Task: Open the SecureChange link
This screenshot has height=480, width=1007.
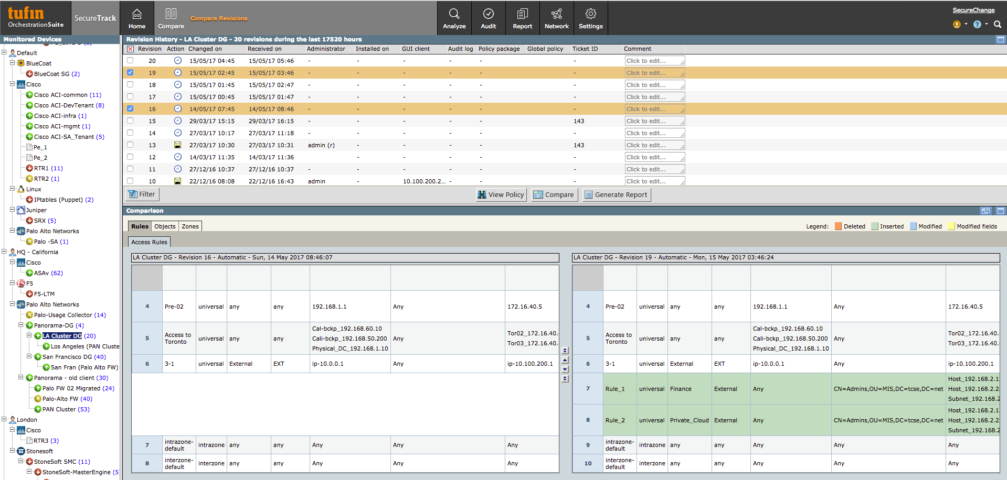Action: pyautogui.click(x=973, y=10)
